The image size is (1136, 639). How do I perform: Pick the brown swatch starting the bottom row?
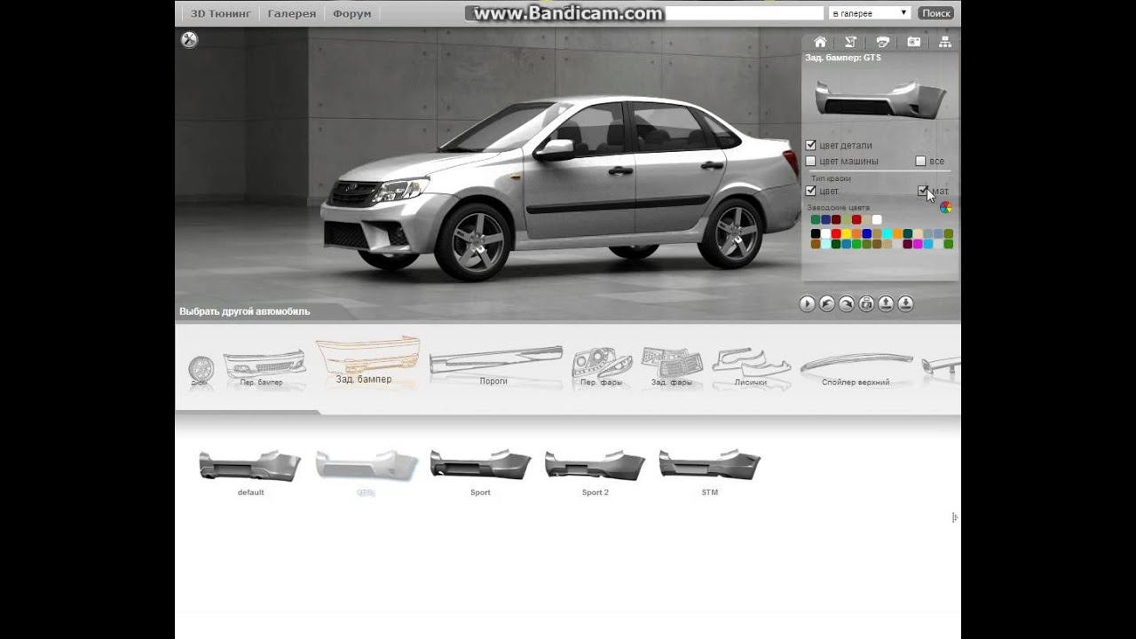click(x=816, y=244)
